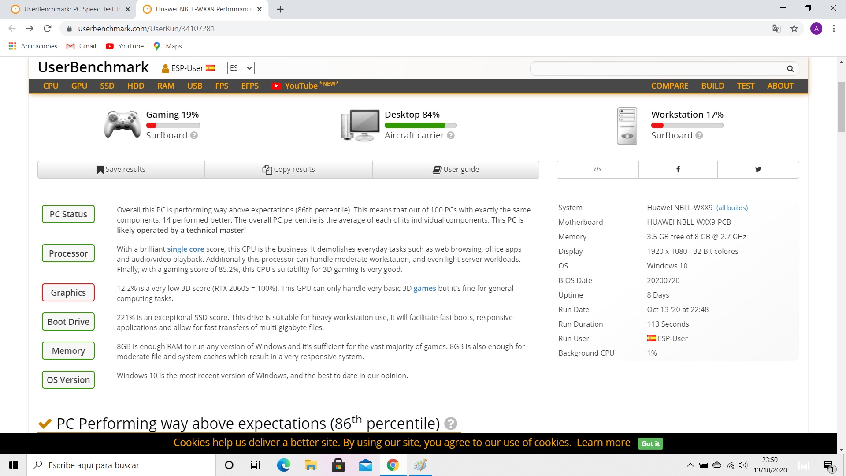Click the embed code share icon
Viewport: 846px width, 476px height.
pos(597,170)
